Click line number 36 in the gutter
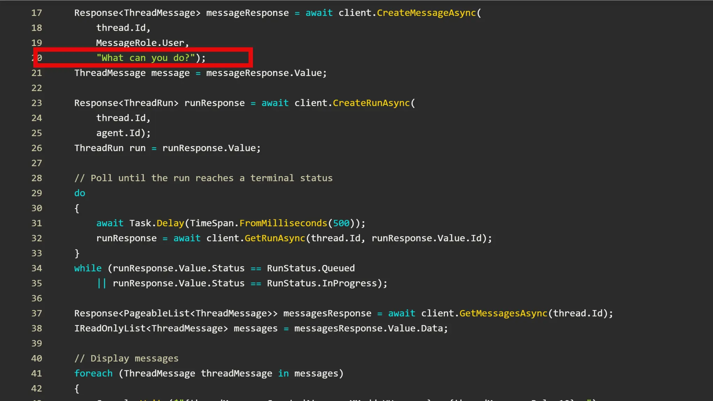 point(37,298)
